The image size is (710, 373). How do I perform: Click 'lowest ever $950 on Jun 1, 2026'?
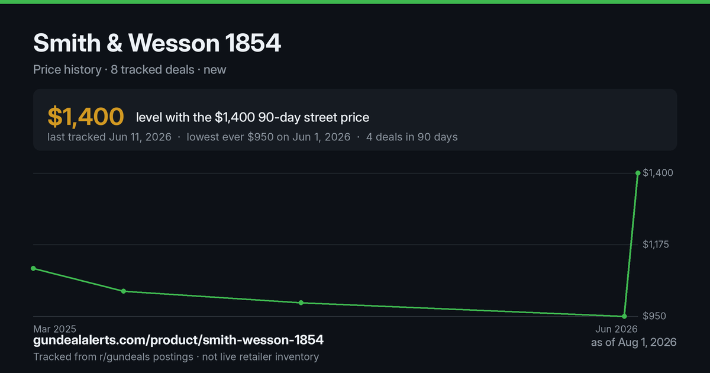(x=269, y=137)
